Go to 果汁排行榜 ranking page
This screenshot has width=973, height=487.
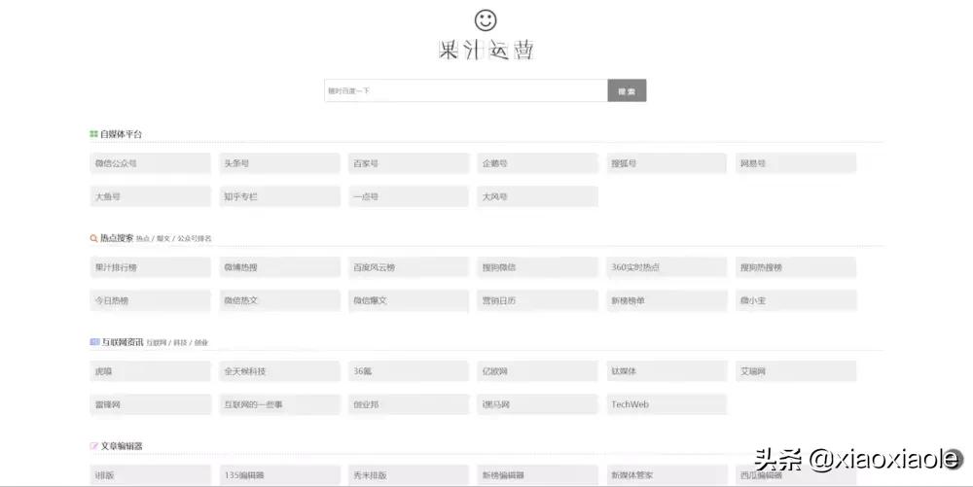pos(150,267)
